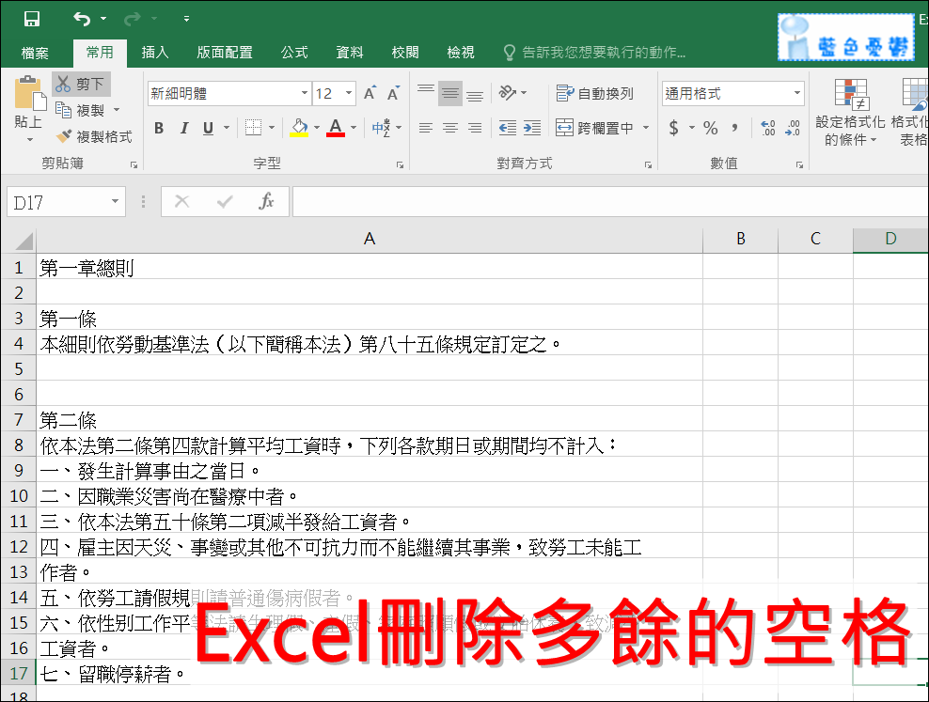Image resolution: width=929 pixels, height=702 pixels.
Task: Click the Undo arrow icon
Action: tap(82, 19)
